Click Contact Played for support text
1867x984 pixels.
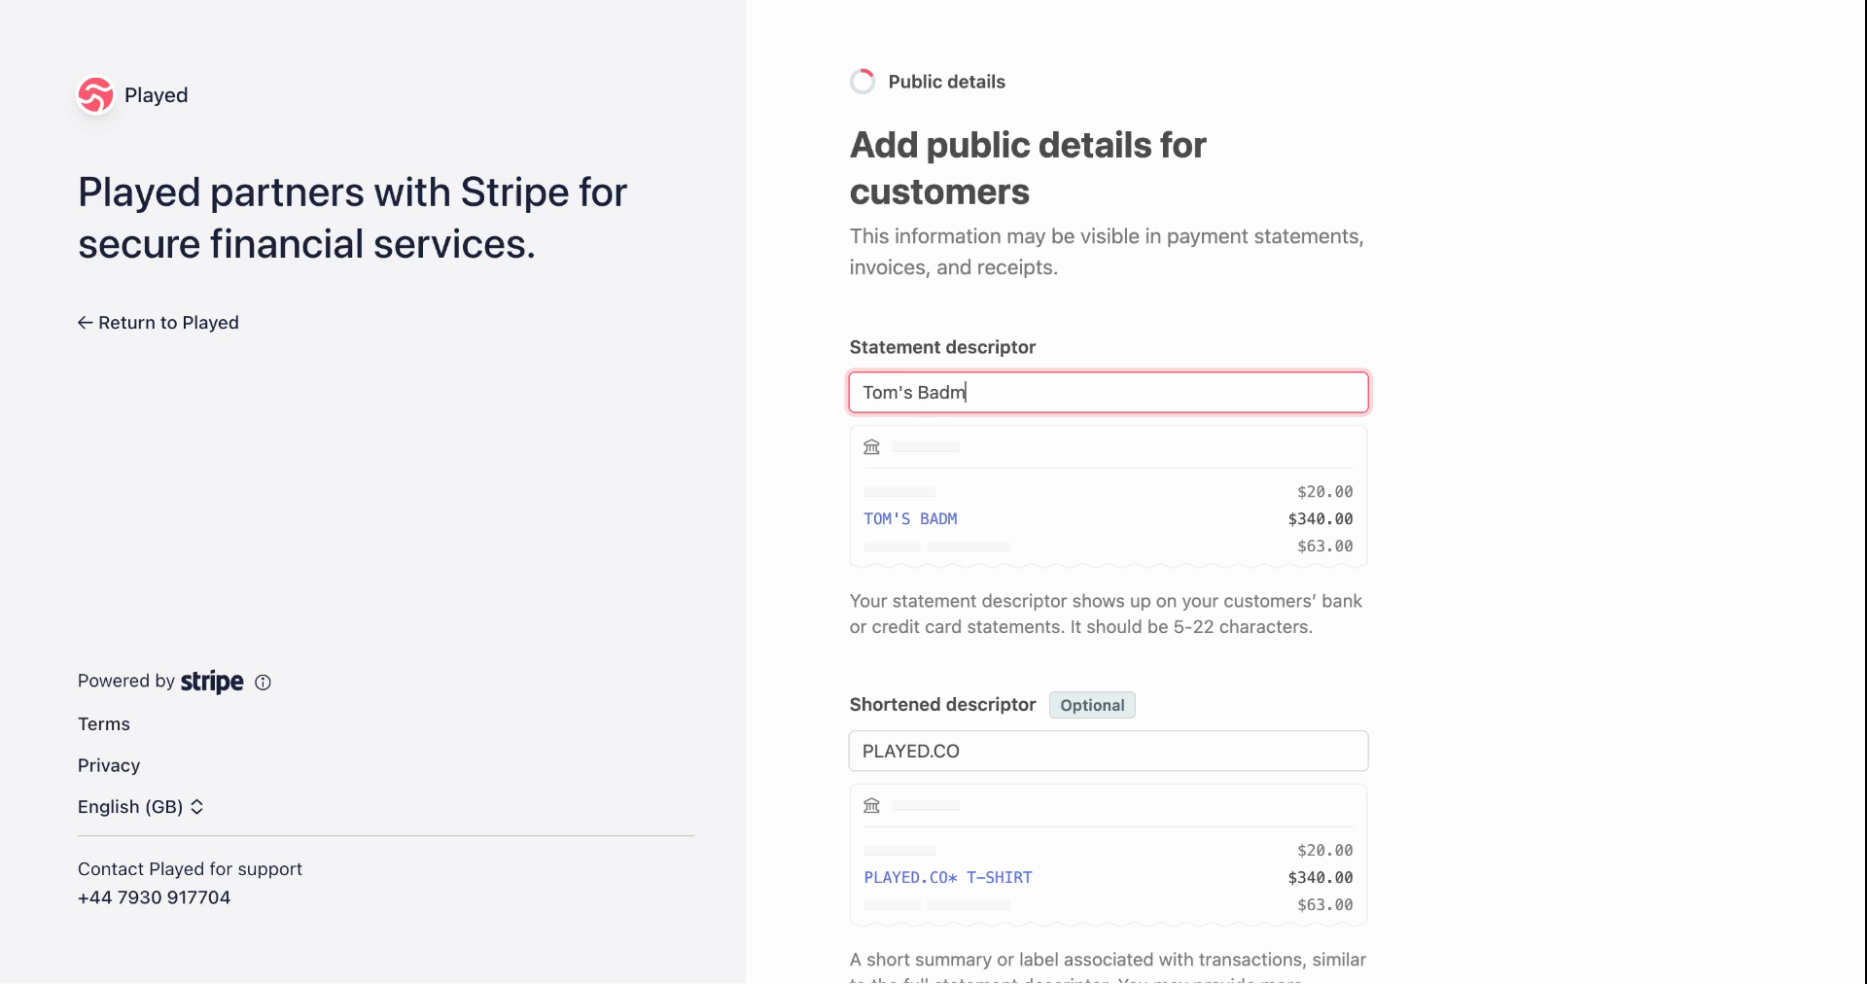point(190,869)
